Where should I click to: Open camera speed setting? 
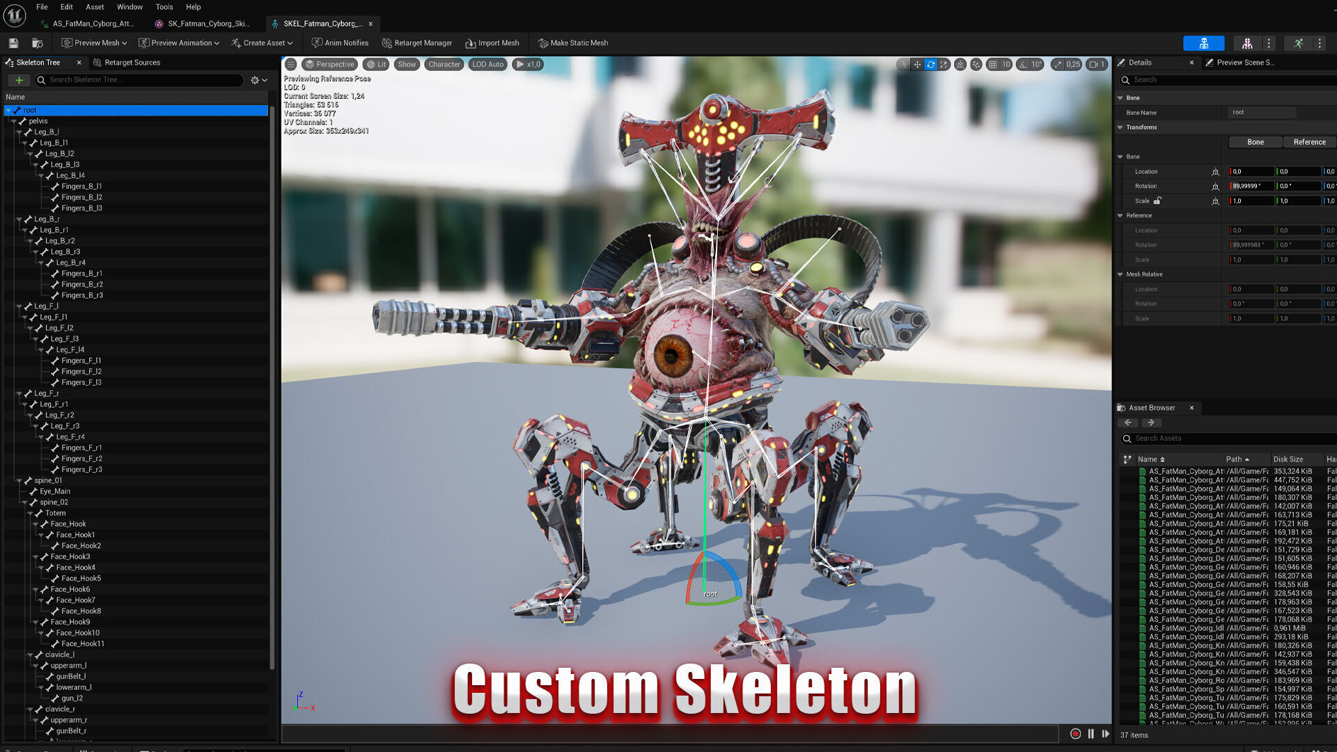(x=1097, y=64)
